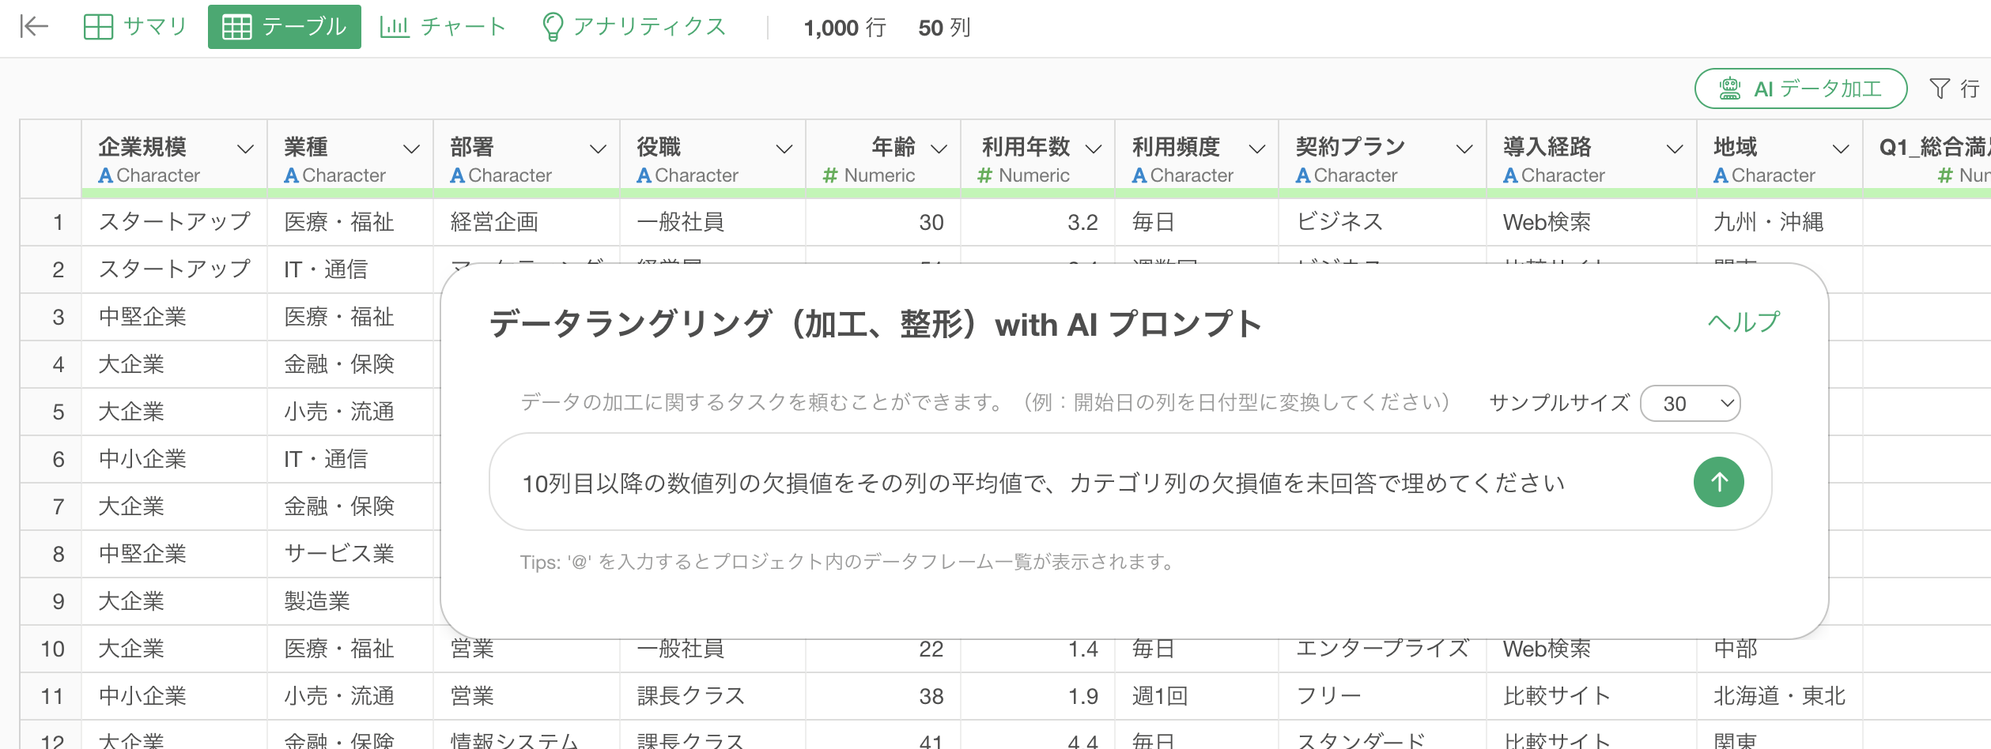Select row number 1 in table
This screenshot has width=1991, height=749.
click(58, 223)
